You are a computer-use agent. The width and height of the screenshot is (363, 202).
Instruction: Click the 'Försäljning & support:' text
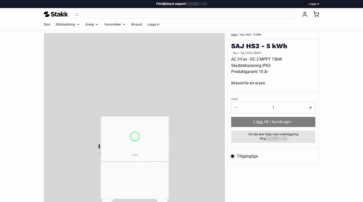171,4
